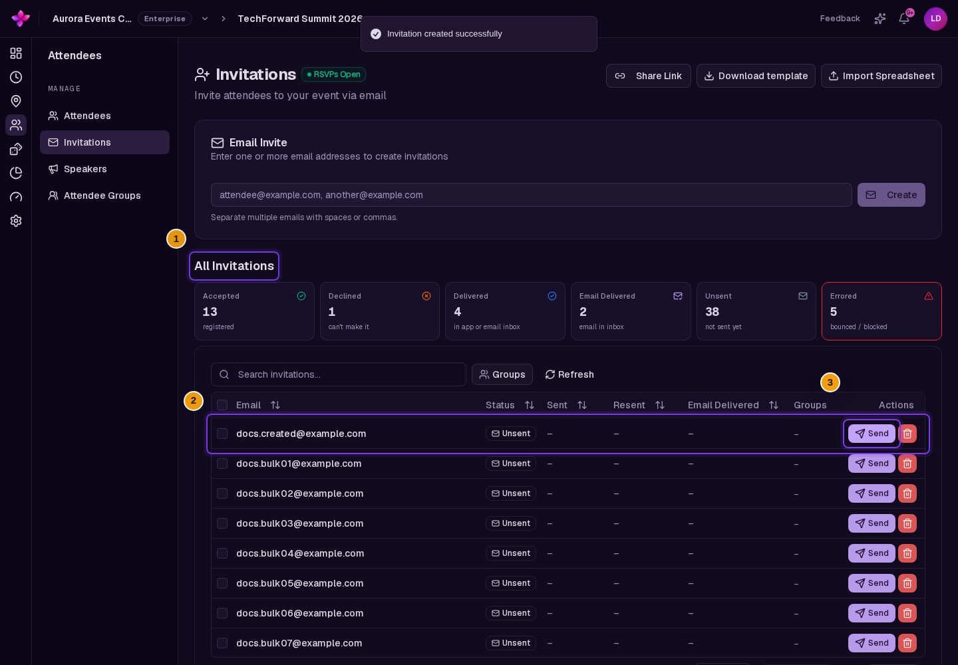Delete the docs.bulk01@example.com invitation
Screen dimensions: 958x665
click(907, 464)
